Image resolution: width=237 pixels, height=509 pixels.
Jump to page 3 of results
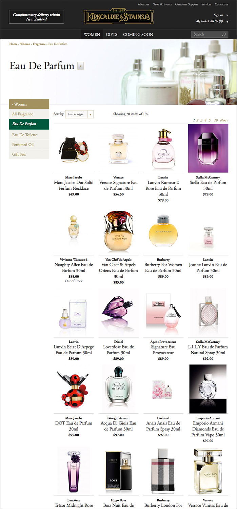201,120
